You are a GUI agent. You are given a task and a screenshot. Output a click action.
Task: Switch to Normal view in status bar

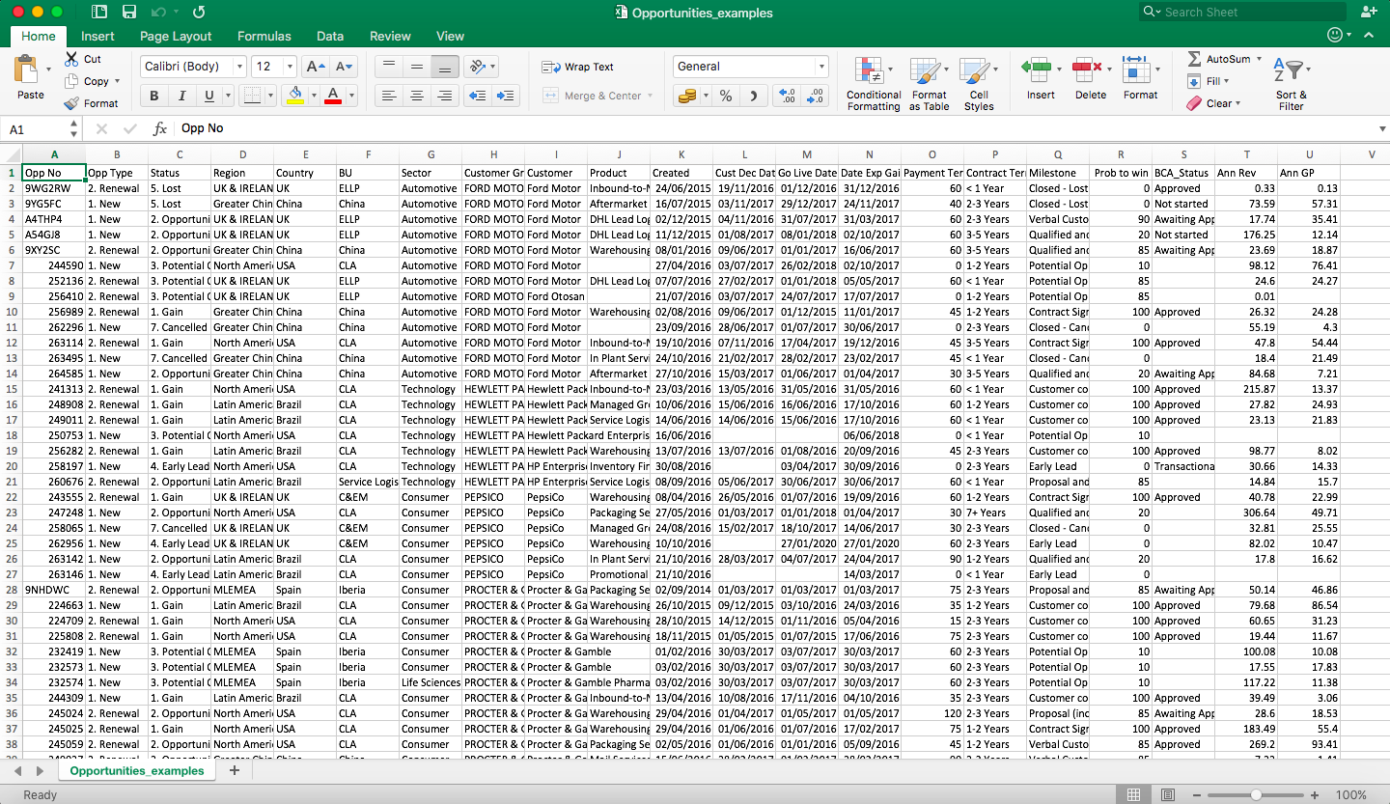tap(1134, 794)
